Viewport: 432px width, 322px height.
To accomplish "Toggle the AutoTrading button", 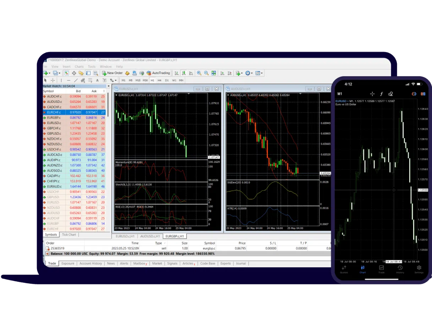I will point(158,73).
